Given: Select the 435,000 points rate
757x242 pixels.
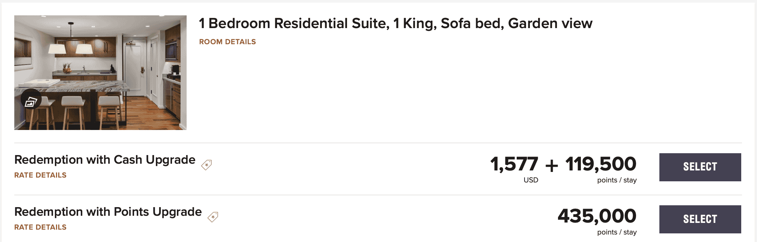Looking at the screenshot, I should coord(700,219).
